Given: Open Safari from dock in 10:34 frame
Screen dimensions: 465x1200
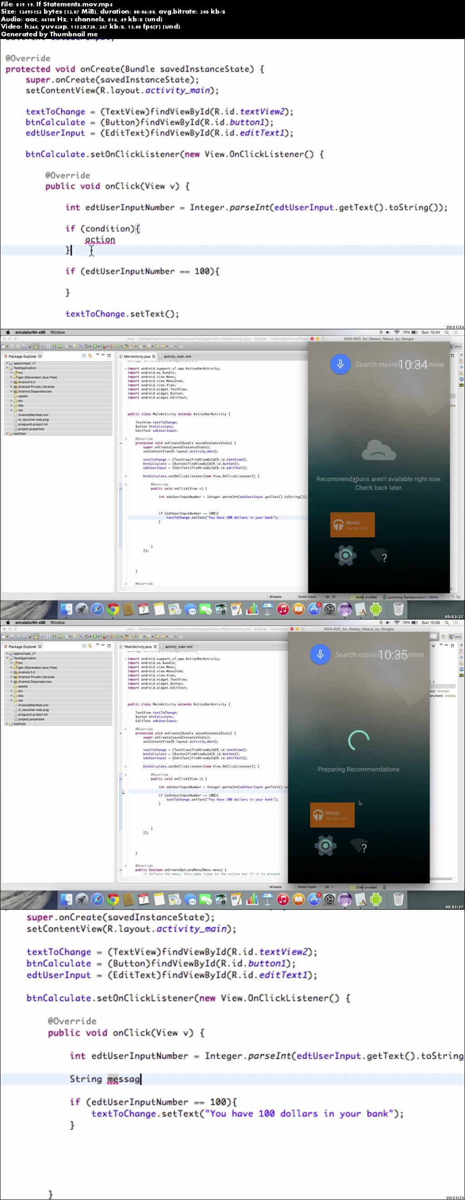Looking at the screenshot, I should click(97, 609).
